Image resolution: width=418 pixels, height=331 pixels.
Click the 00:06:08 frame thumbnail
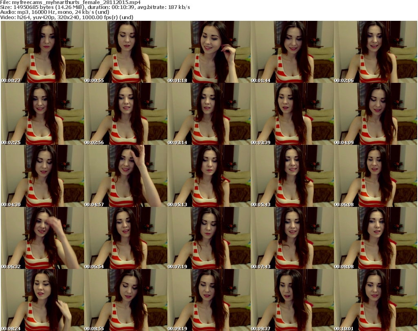coord(376,176)
